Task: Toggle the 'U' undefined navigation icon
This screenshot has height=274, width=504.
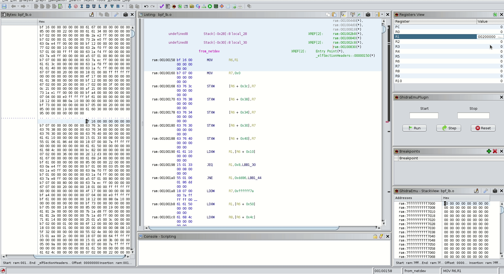Action: [94, 6]
